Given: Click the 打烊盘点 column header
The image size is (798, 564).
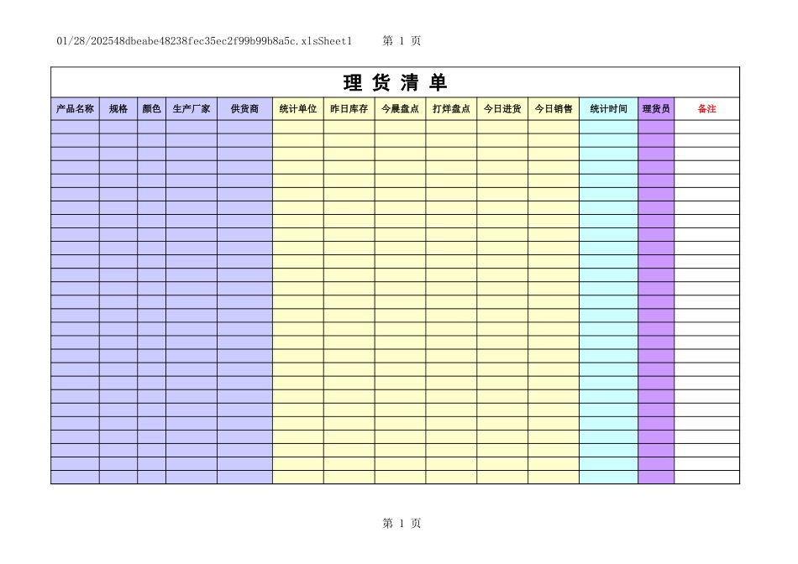Looking at the screenshot, I should [x=450, y=107].
